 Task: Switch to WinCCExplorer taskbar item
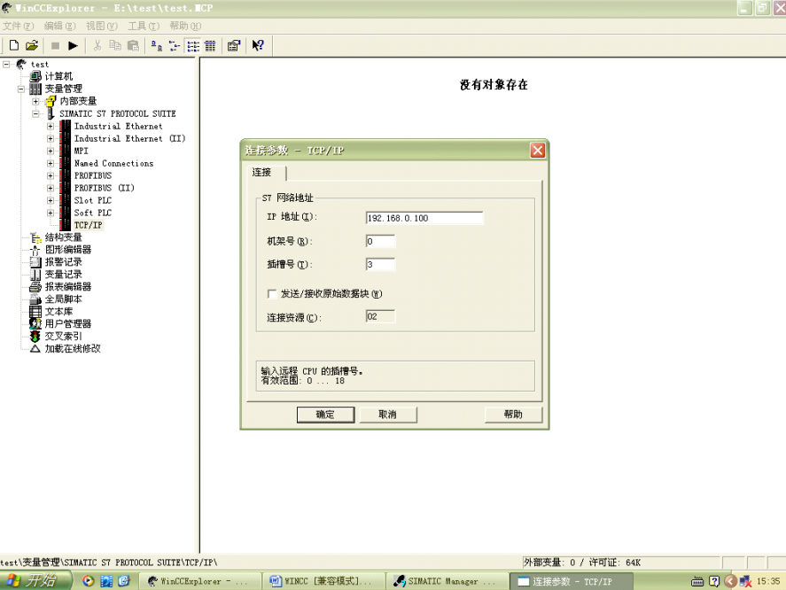(199, 581)
